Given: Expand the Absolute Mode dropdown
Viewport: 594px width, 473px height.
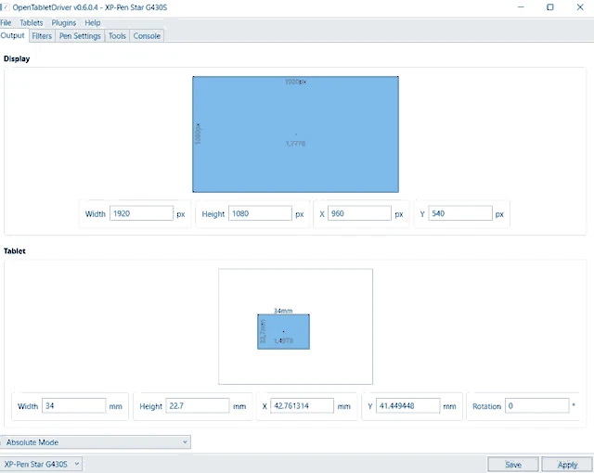Looking at the screenshot, I should click(96, 442).
